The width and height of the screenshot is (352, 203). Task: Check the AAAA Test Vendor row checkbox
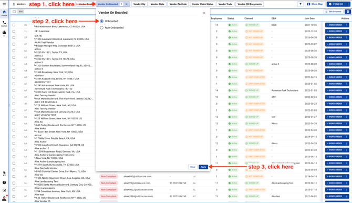click(14, 44)
